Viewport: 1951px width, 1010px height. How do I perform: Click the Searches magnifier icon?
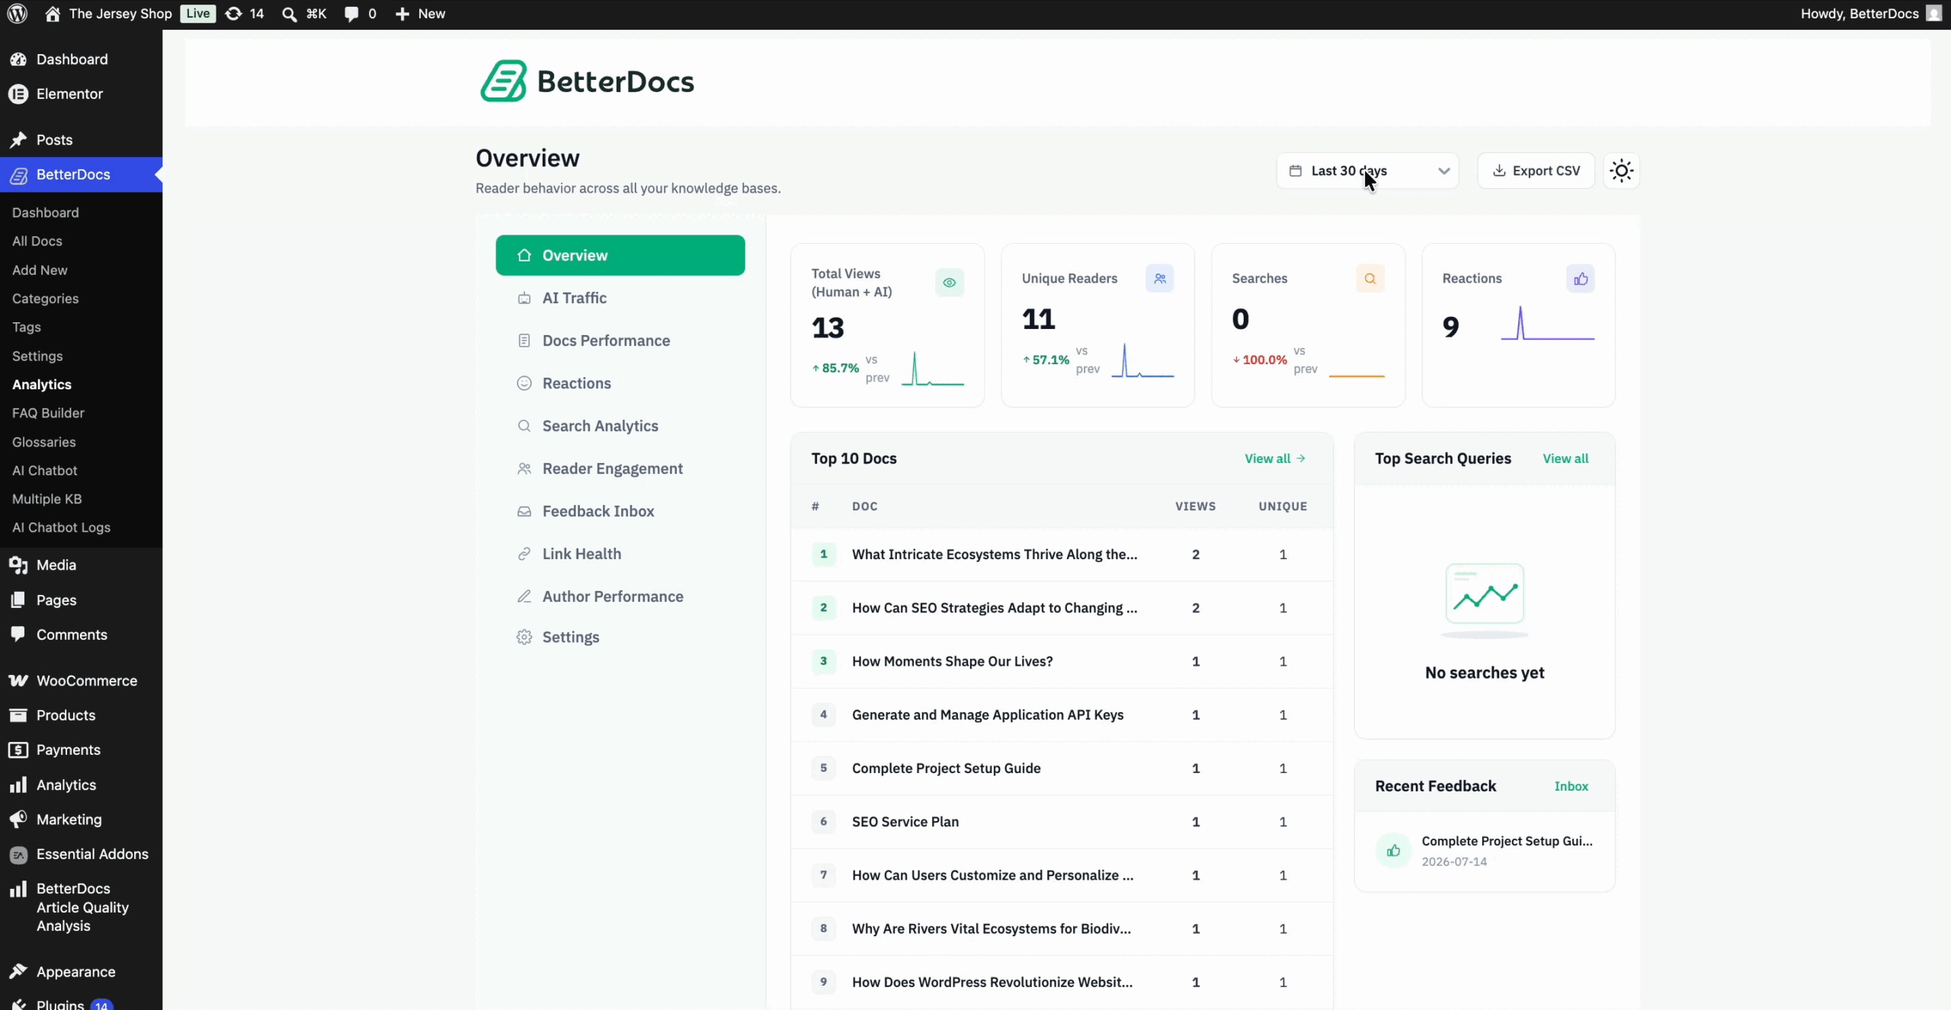pyautogui.click(x=1370, y=278)
